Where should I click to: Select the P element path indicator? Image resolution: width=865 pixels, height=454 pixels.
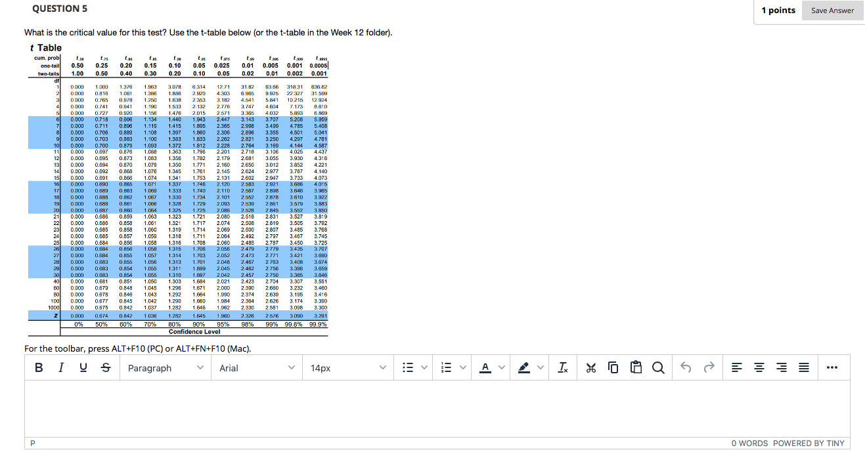pos(33,444)
